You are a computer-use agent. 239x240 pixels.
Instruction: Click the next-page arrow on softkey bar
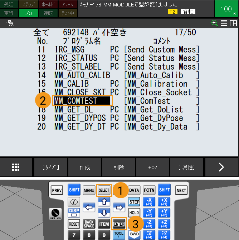coord(221,167)
